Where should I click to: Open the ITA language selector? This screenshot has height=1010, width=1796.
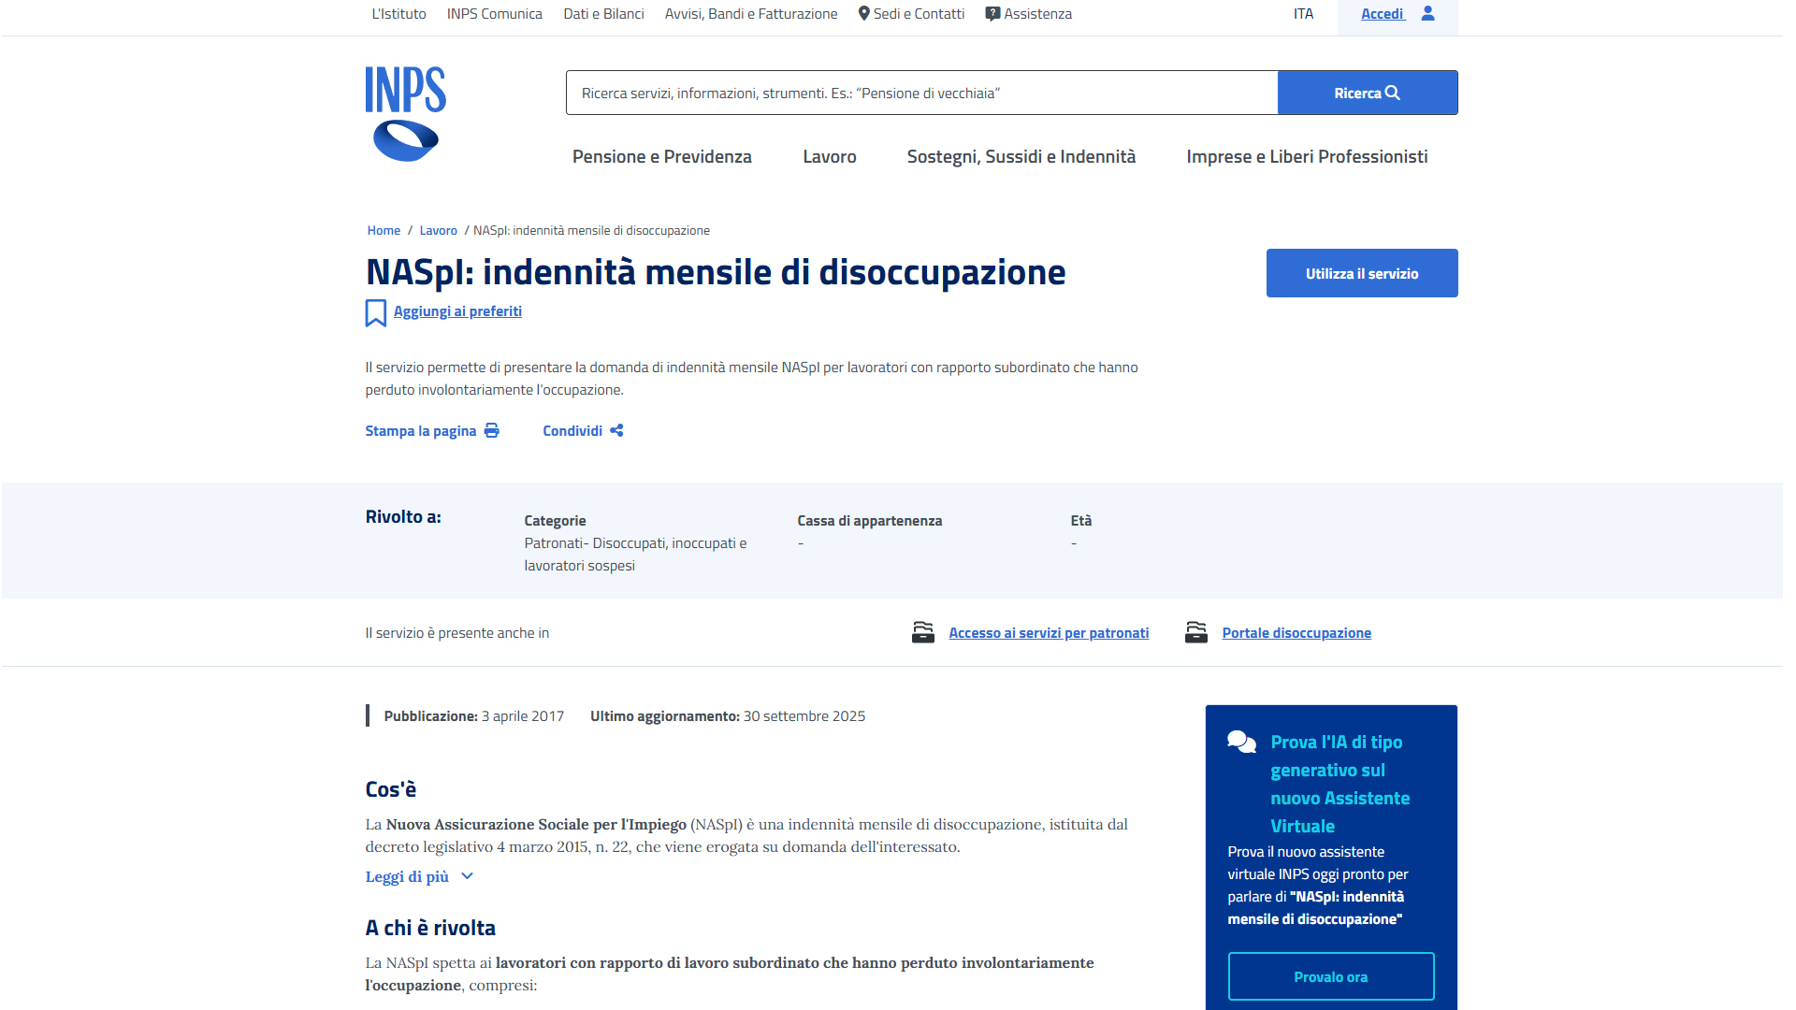click(x=1303, y=14)
